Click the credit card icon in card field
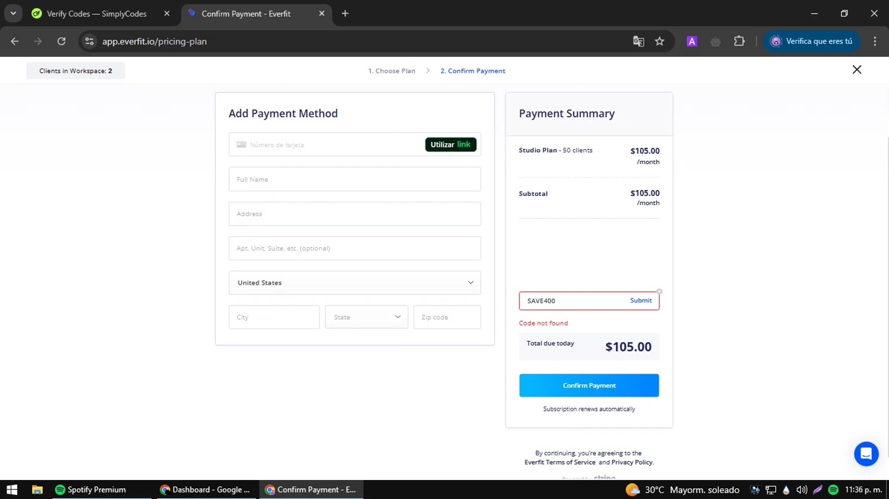This screenshot has width=889, height=499. pos(241,144)
